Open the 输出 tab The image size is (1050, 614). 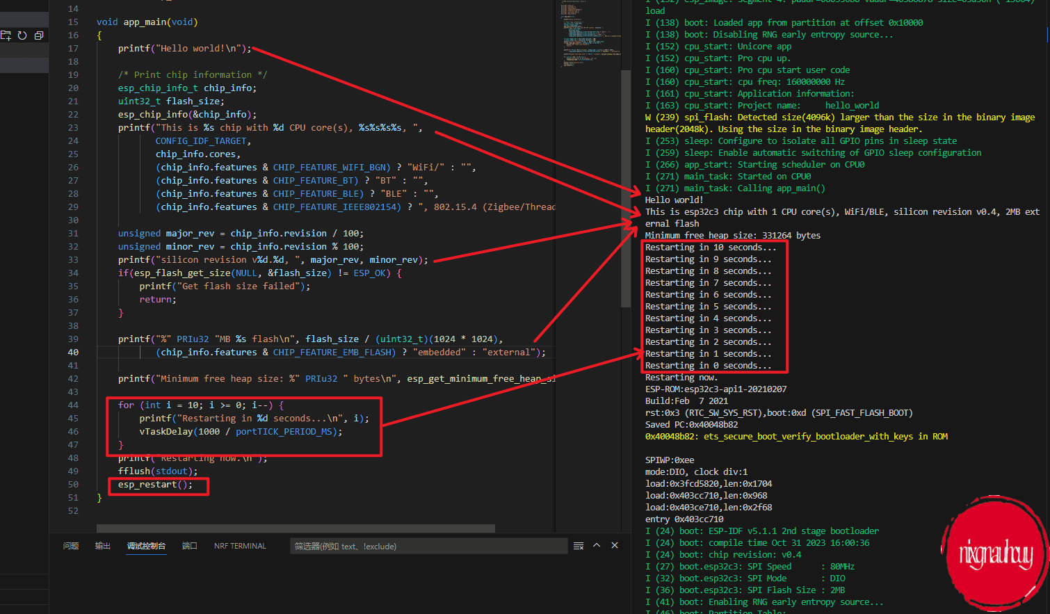pos(103,546)
